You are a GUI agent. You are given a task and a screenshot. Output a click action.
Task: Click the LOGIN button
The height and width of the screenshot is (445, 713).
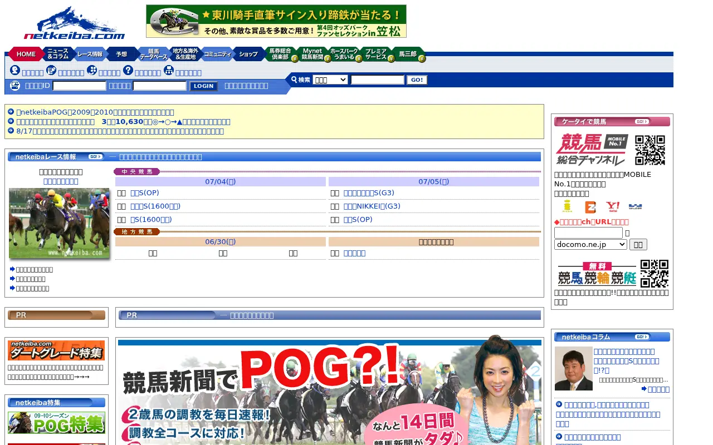pos(204,86)
